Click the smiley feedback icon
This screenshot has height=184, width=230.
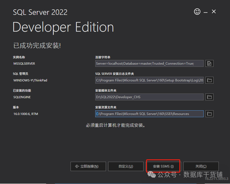pyautogui.click(x=197, y=12)
